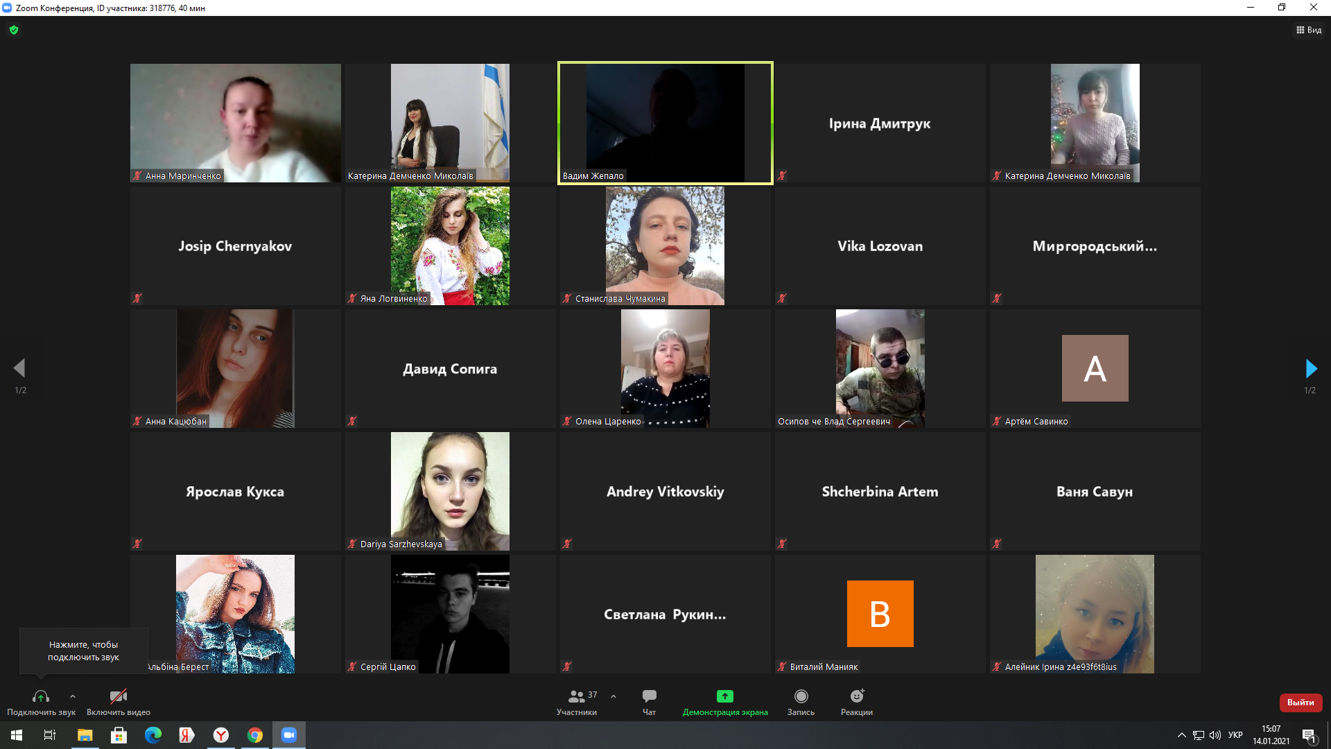The width and height of the screenshot is (1331, 749).
Task: Expand the audio options arrow
Action: [73, 696]
